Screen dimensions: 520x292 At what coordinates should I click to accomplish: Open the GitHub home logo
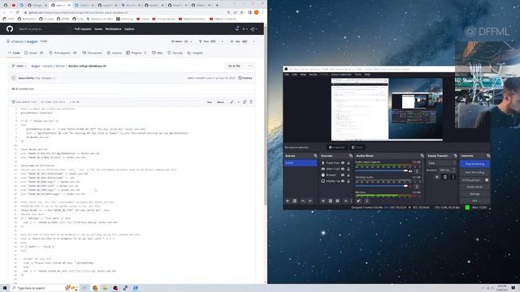coord(10,29)
